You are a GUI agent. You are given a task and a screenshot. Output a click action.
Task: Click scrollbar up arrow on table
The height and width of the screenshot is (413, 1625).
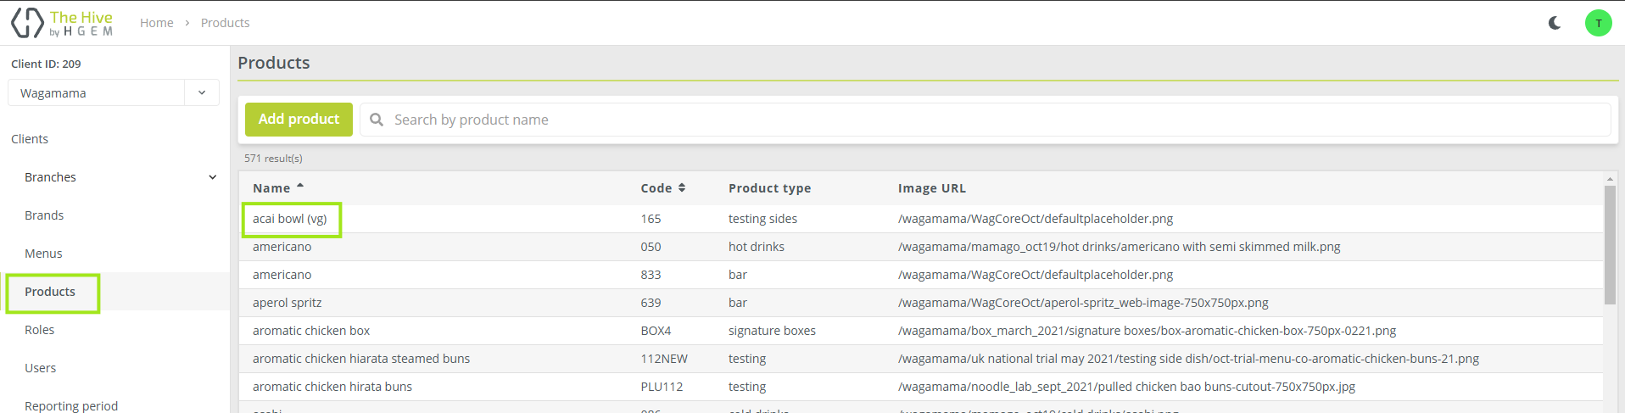[x=1610, y=179]
